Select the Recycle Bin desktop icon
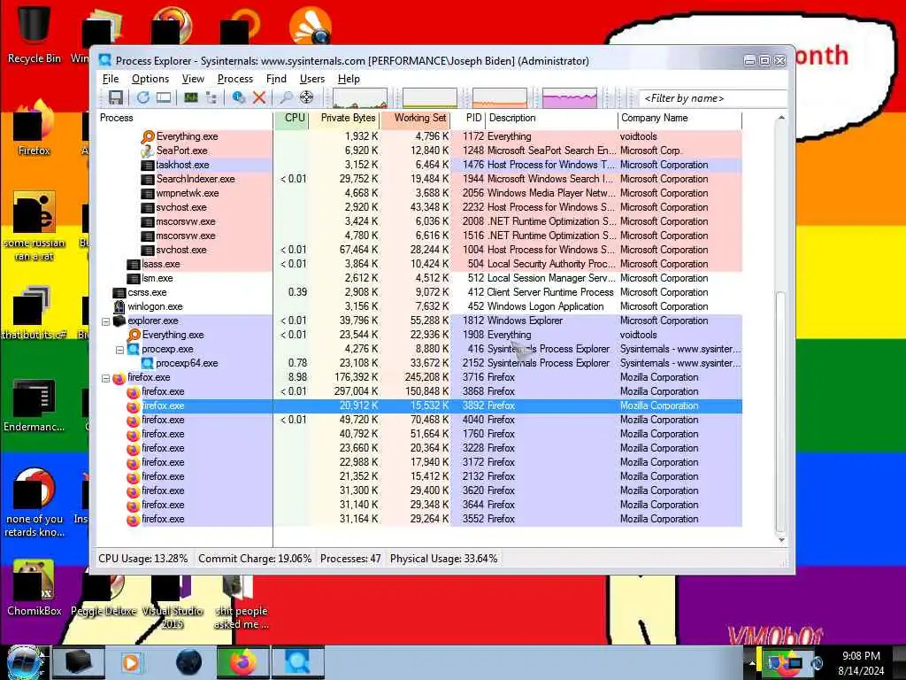 click(x=35, y=35)
